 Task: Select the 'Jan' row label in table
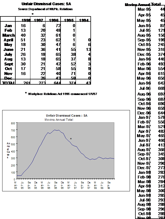(8, 26)
